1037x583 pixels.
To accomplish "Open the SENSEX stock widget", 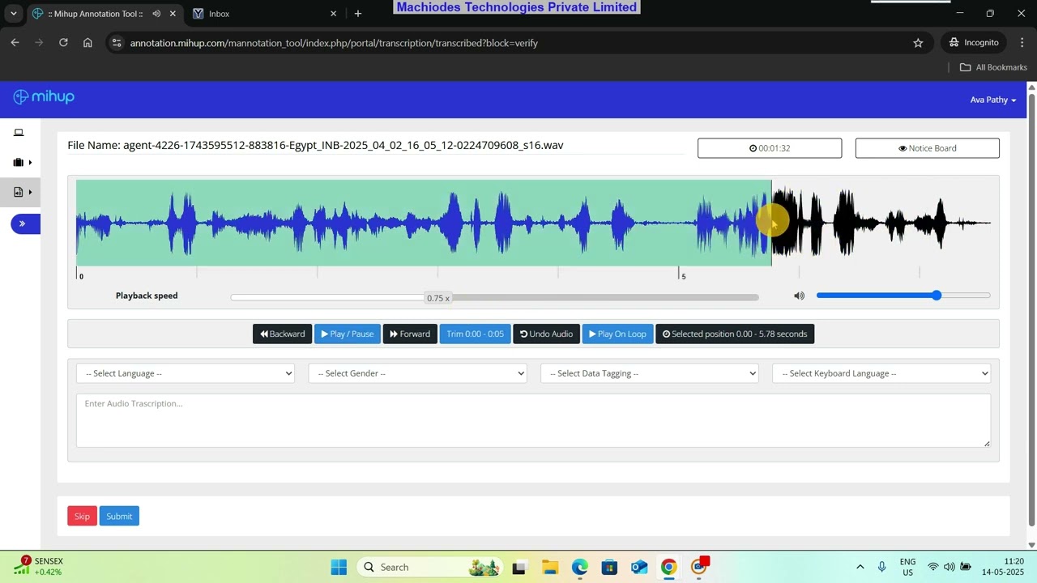I will [x=39, y=567].
